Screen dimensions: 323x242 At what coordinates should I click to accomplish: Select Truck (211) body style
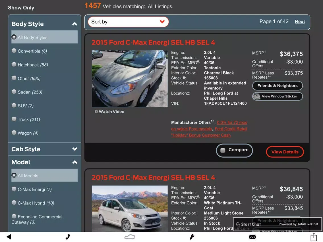[14, 119]
